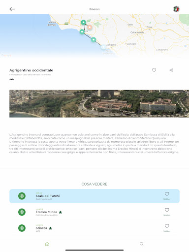
Task: Share the Agrigentino occidentale itinerary
Action: point(171,70)
